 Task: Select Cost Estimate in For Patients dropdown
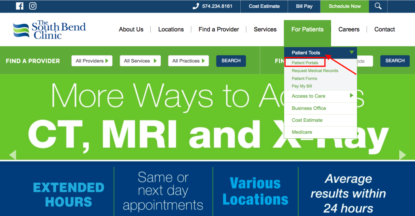(321, 120)
